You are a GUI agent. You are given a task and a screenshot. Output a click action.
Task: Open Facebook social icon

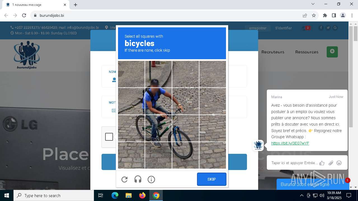pos(321,28)
